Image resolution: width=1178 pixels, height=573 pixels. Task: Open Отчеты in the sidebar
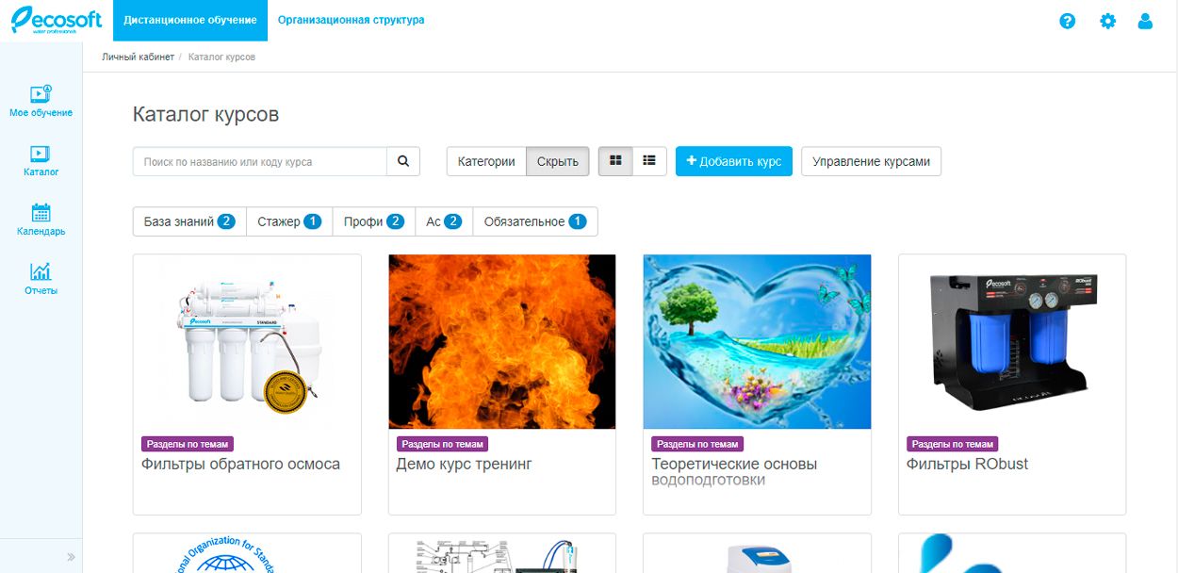[x=41, y=279]
